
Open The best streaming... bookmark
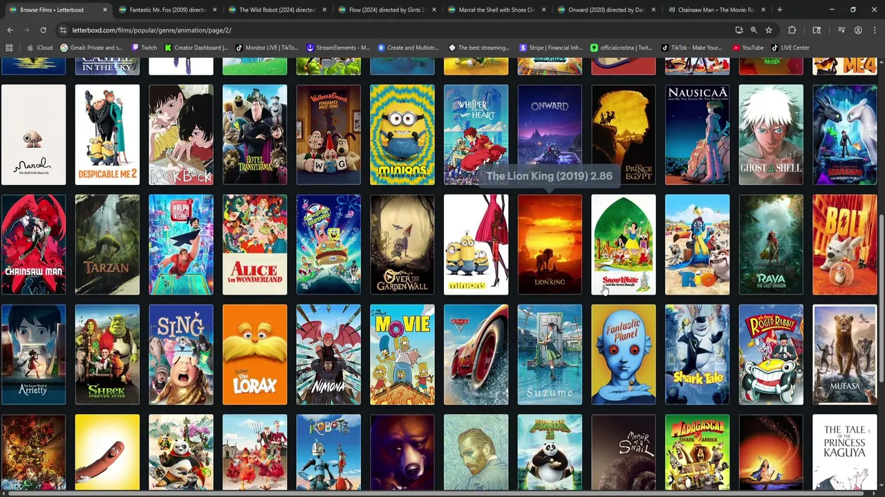pyautogui.click(x=479, y=48)
